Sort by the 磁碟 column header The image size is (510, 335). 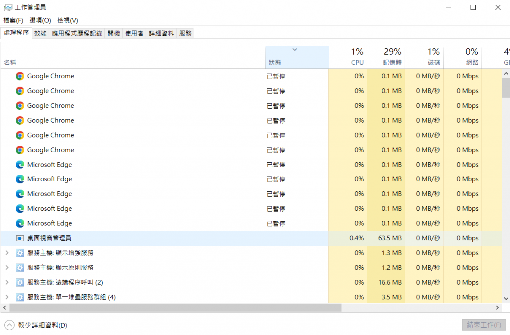pos(424,58)
